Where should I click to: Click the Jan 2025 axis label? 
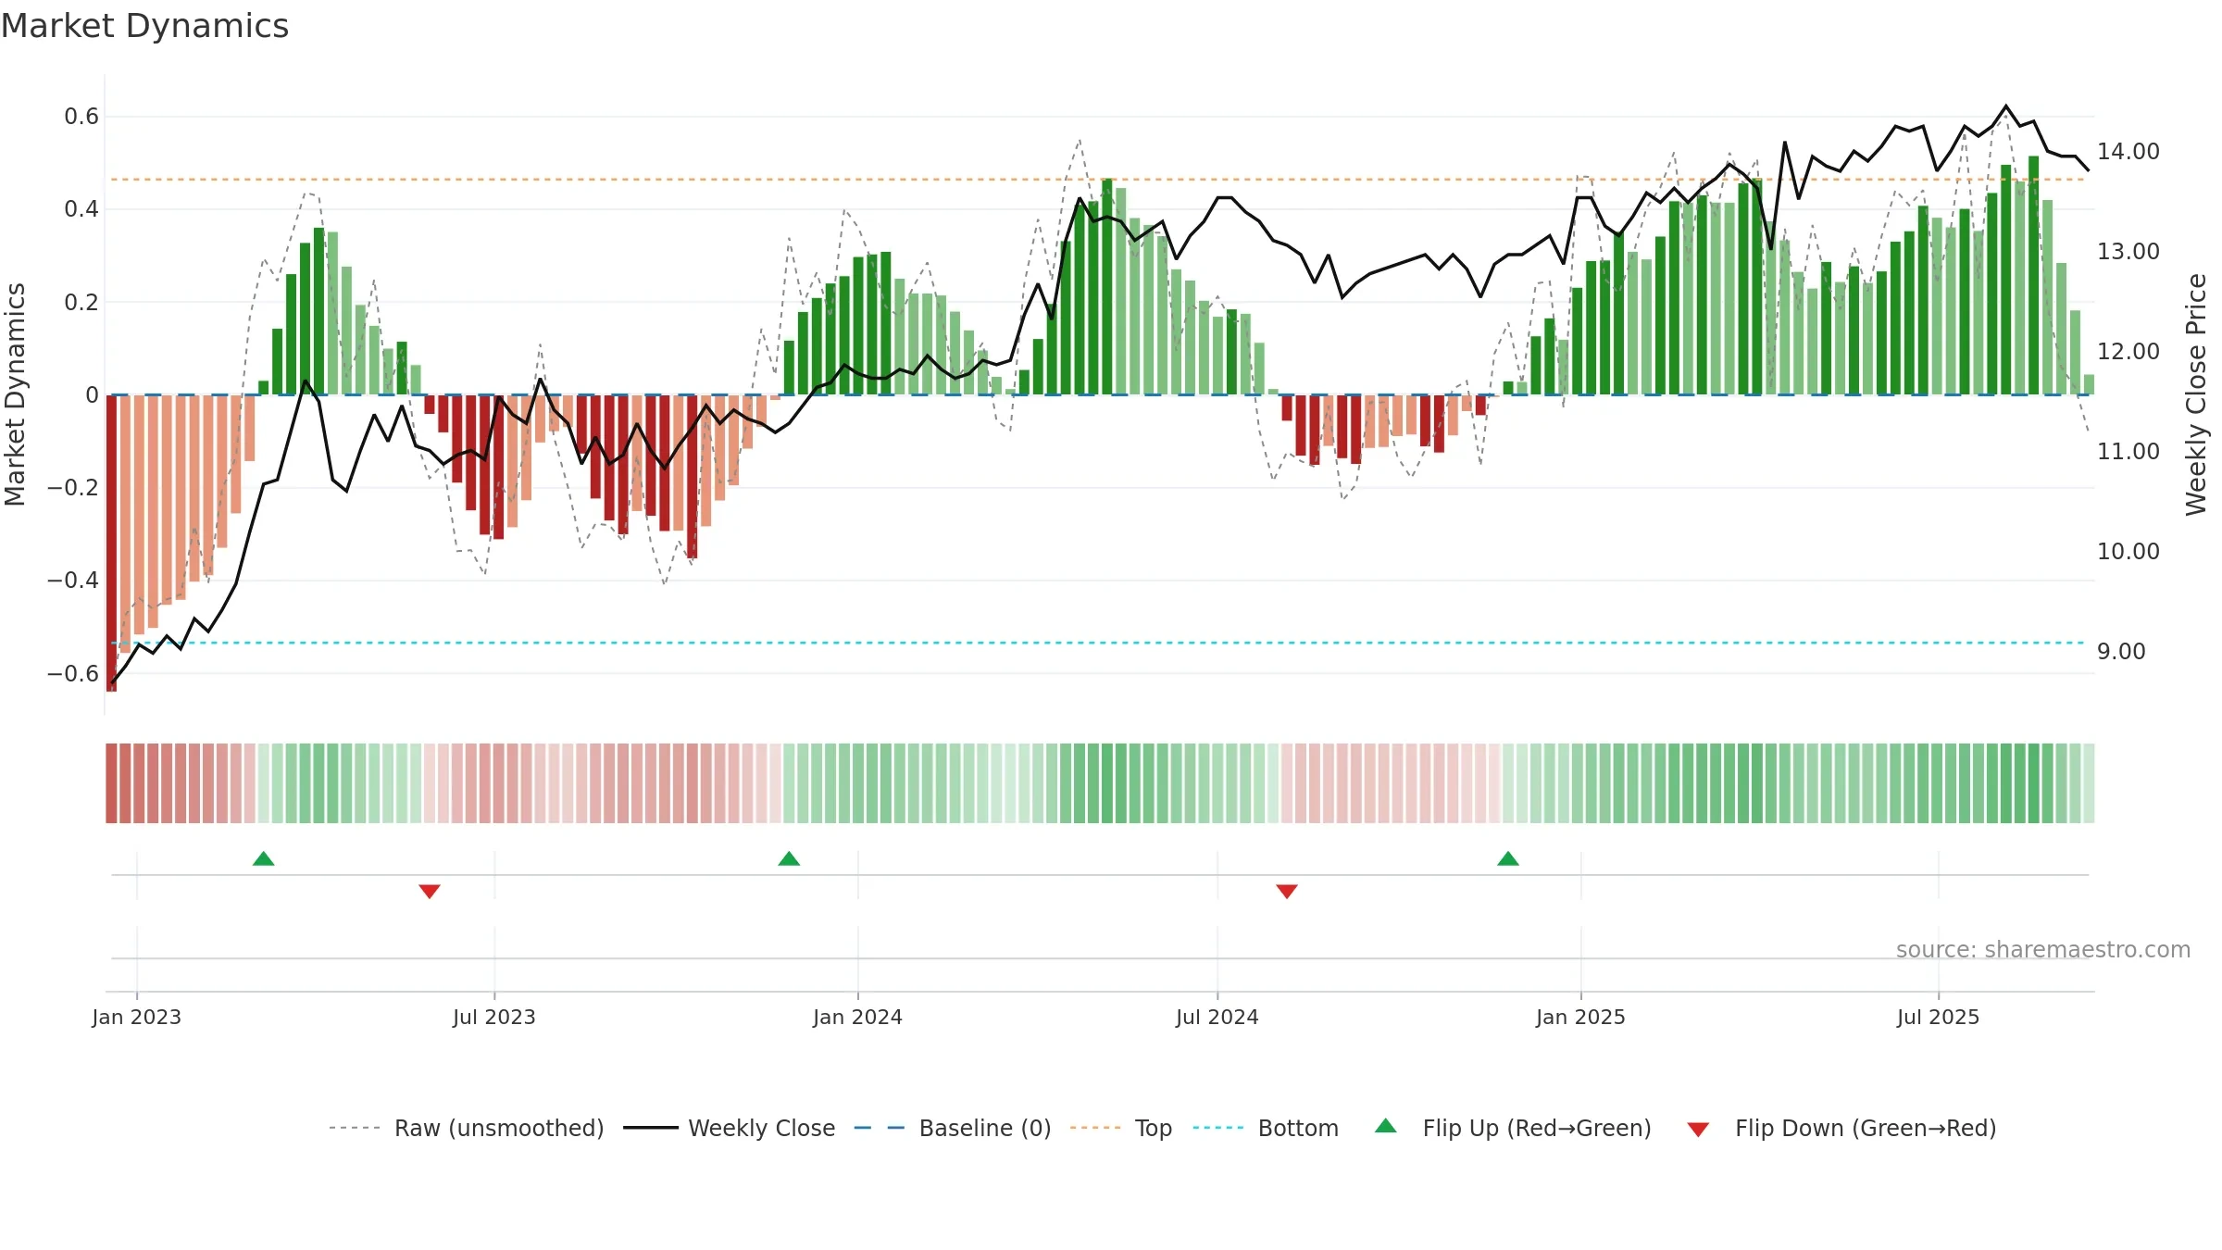1581,1017
